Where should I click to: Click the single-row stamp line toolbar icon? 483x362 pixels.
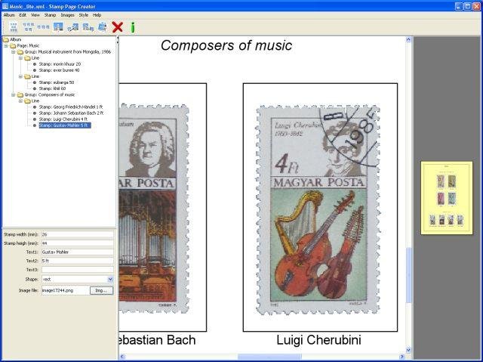[43, 27]
